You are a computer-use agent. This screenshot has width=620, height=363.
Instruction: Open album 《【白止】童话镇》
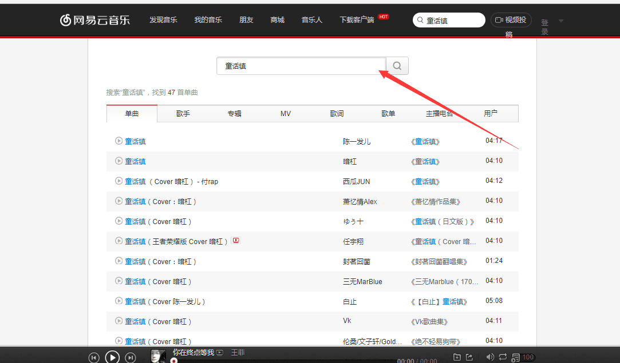[x=439, y=302]
